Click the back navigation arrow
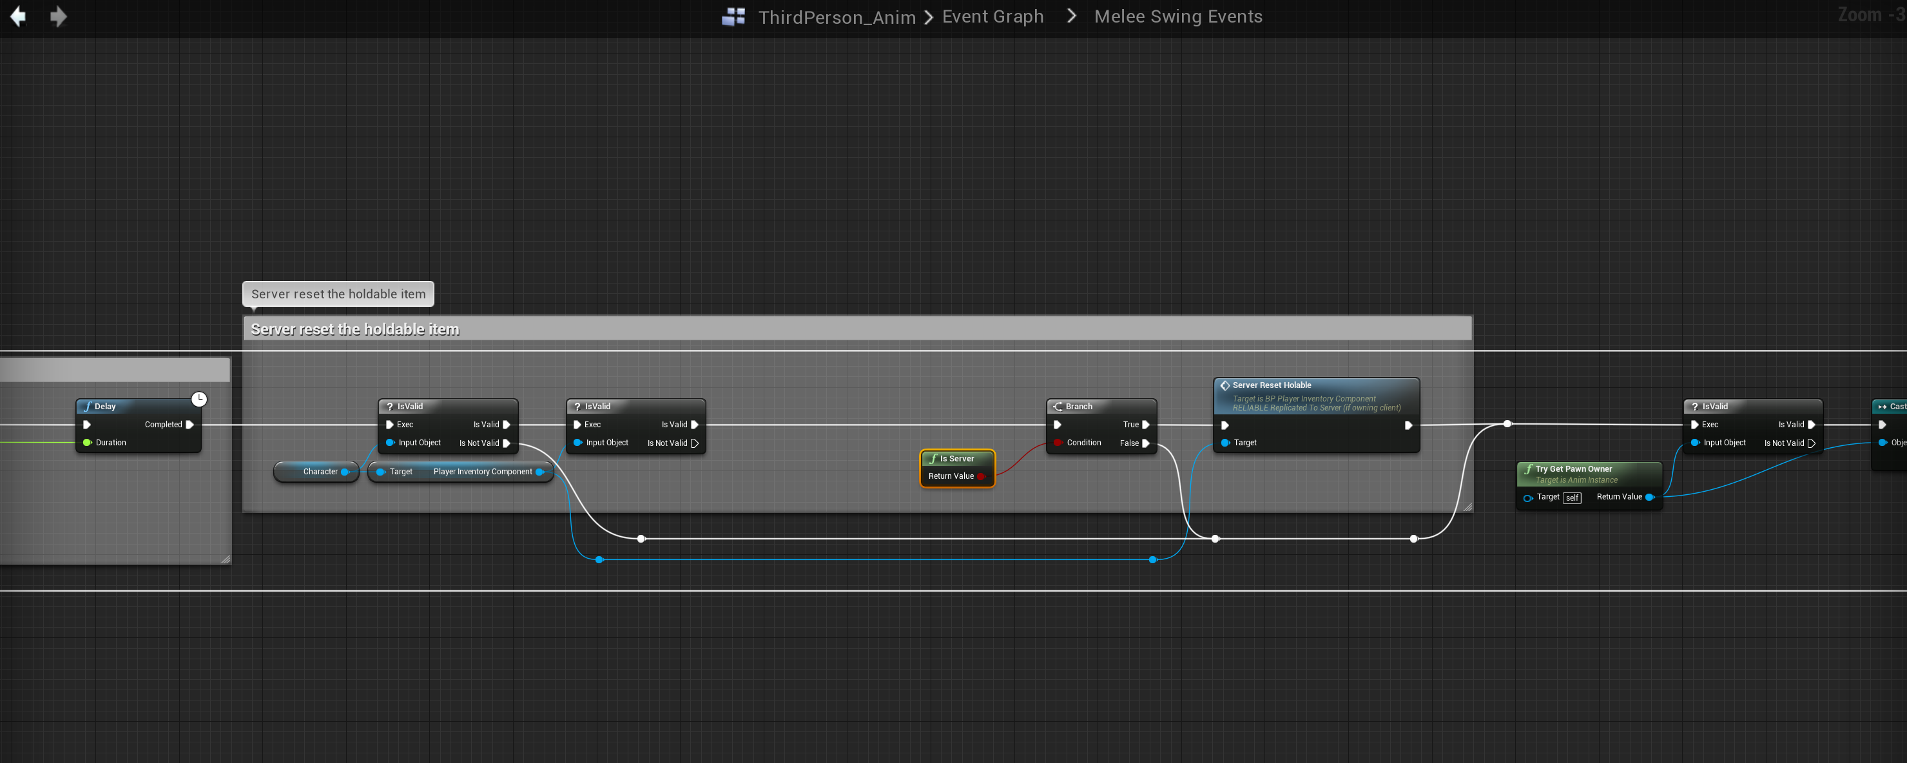 click(x=18, y=16)
